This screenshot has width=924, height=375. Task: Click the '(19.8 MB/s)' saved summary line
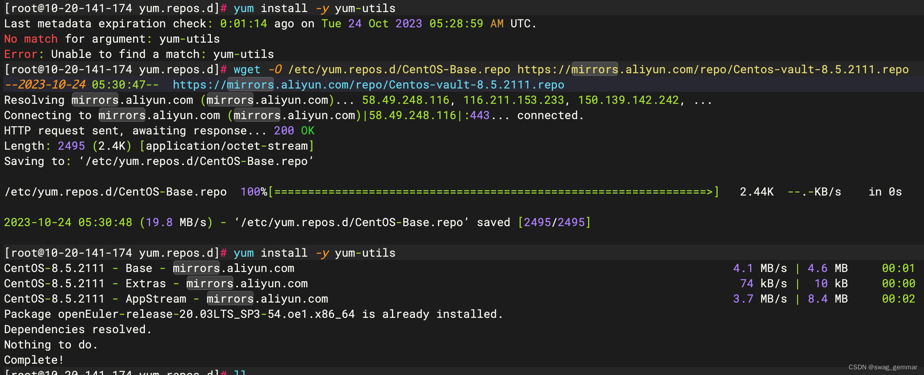pyautogui.click(x=297, y=222)
